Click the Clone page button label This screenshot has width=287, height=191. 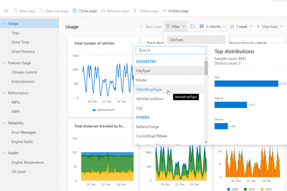click(88, 11)
